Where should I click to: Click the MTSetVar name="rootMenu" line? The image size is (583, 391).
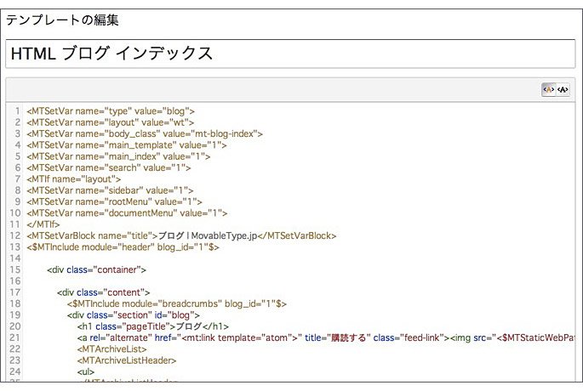[114, 201]
